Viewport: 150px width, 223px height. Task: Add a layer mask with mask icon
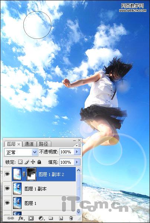[x=31, y=218]
